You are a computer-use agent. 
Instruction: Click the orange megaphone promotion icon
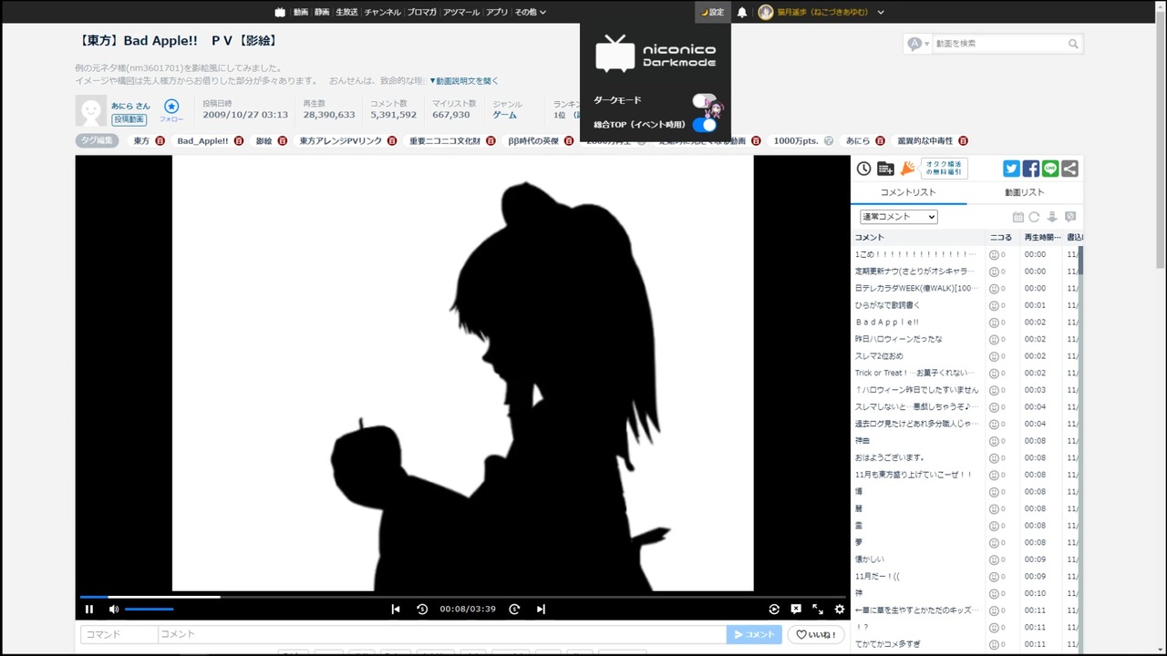point(907,169)
